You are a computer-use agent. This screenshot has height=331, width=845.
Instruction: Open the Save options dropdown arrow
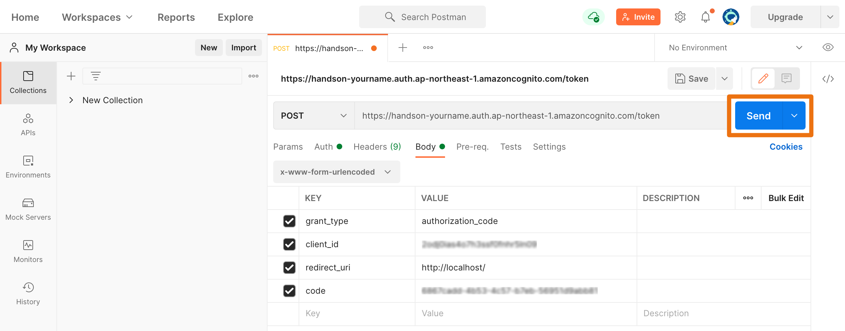click(725, 79)
